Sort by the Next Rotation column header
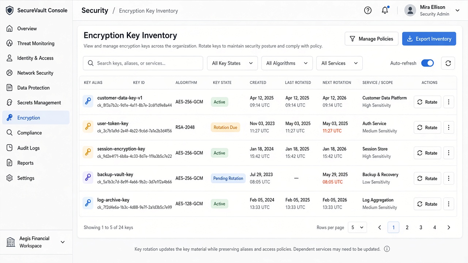This screenshot has height=263, width=468. tap(337, 83)
